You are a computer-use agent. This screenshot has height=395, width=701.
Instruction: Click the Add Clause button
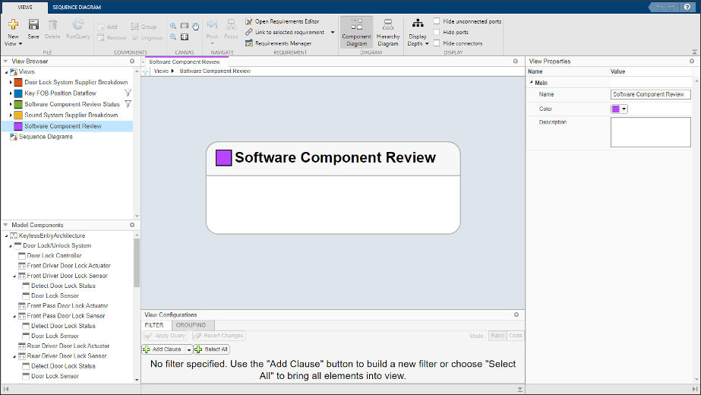click(163, 349)
